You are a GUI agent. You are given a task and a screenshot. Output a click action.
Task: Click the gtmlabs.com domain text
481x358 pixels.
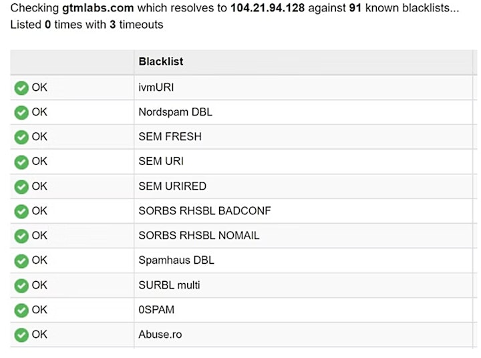coord(98,8)
